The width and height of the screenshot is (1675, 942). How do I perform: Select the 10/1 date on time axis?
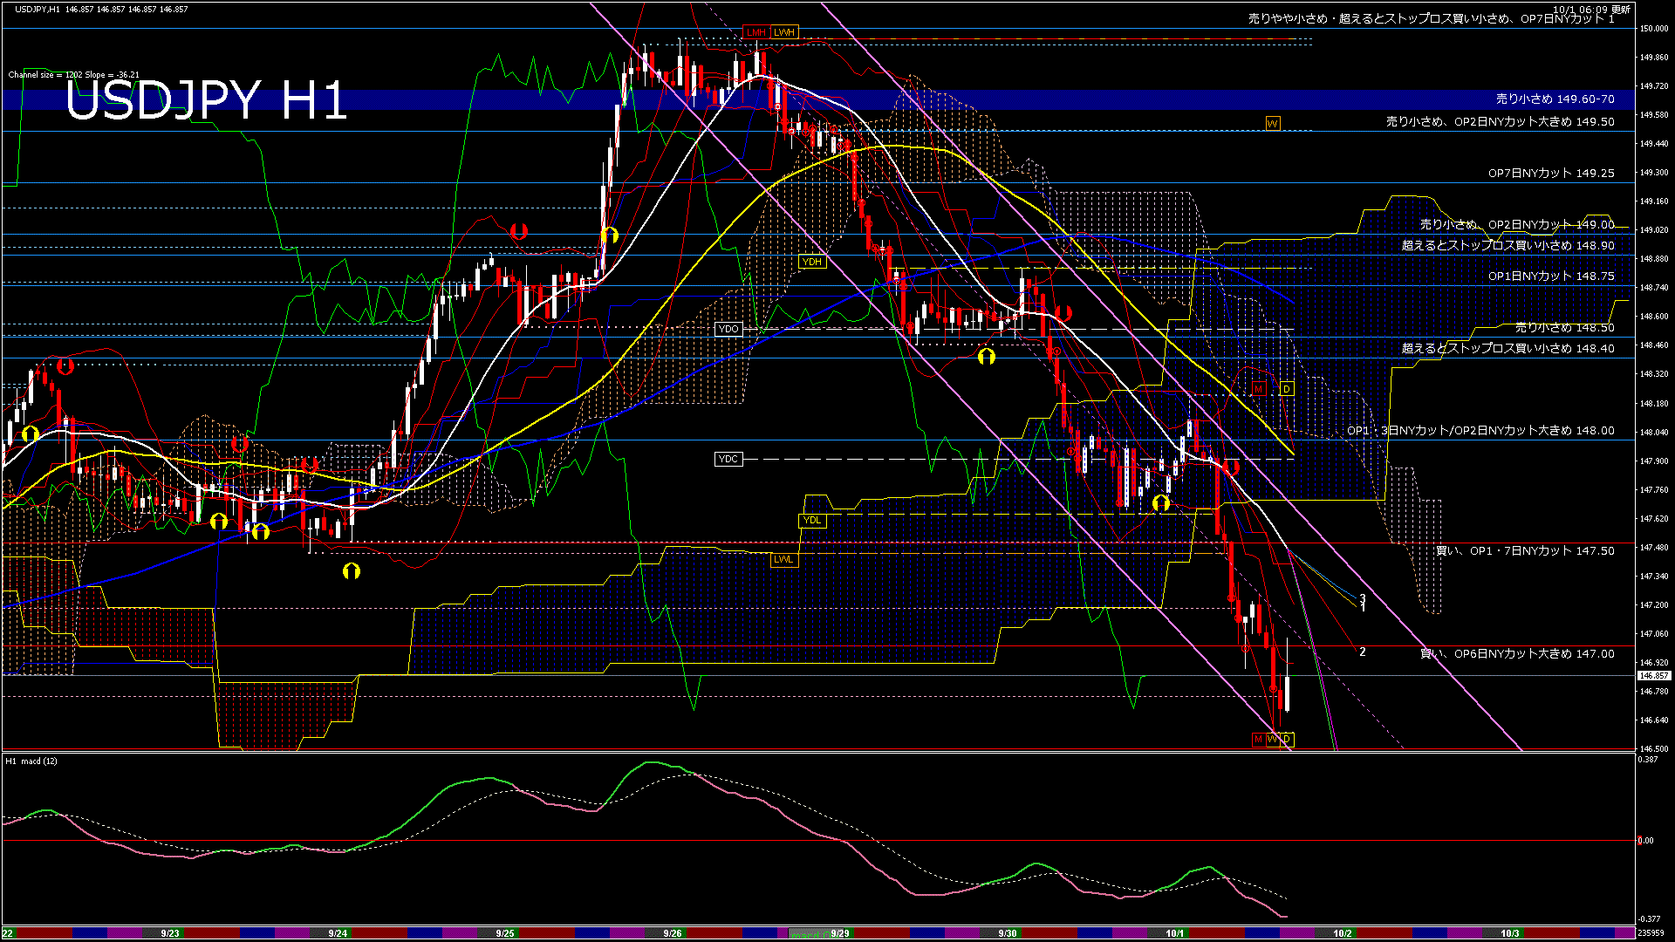[x=1174, y=933]
